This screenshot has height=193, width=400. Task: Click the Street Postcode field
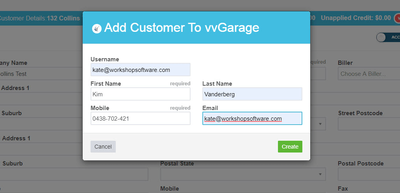(x=369, y=124)
